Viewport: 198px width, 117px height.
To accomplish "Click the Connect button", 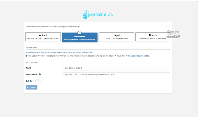I will tap(32, 88).
